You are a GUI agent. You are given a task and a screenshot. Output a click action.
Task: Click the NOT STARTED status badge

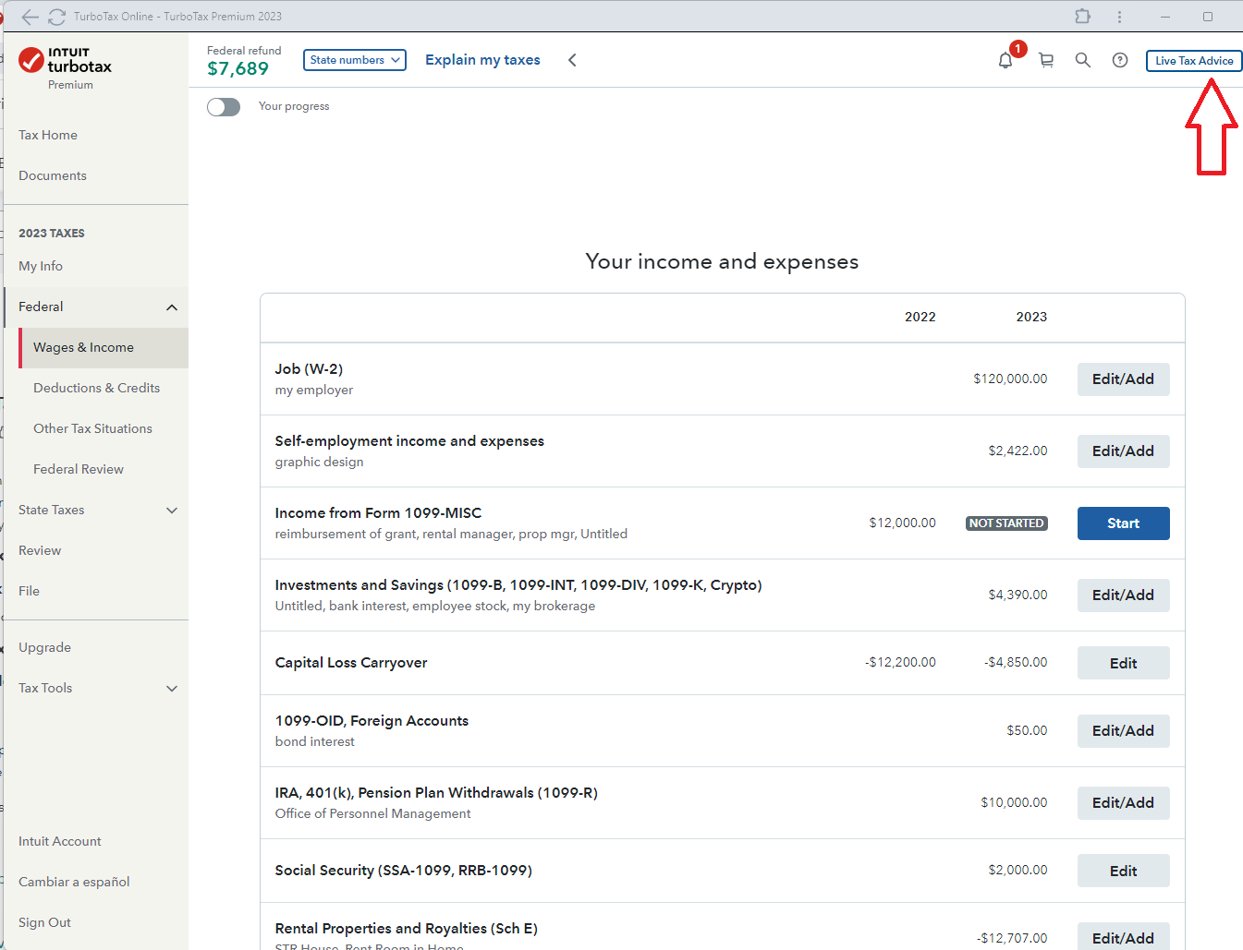point(1006,523)
